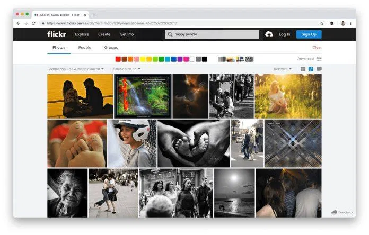Select the pattern style filter
Image resolution: width=369 pixels, height=235 pixels.
(x=249, y=59)
